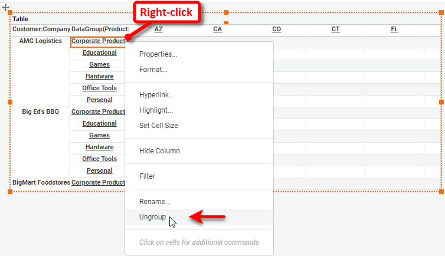Click the Educational cell under AMG Logistics

point(99,53)
